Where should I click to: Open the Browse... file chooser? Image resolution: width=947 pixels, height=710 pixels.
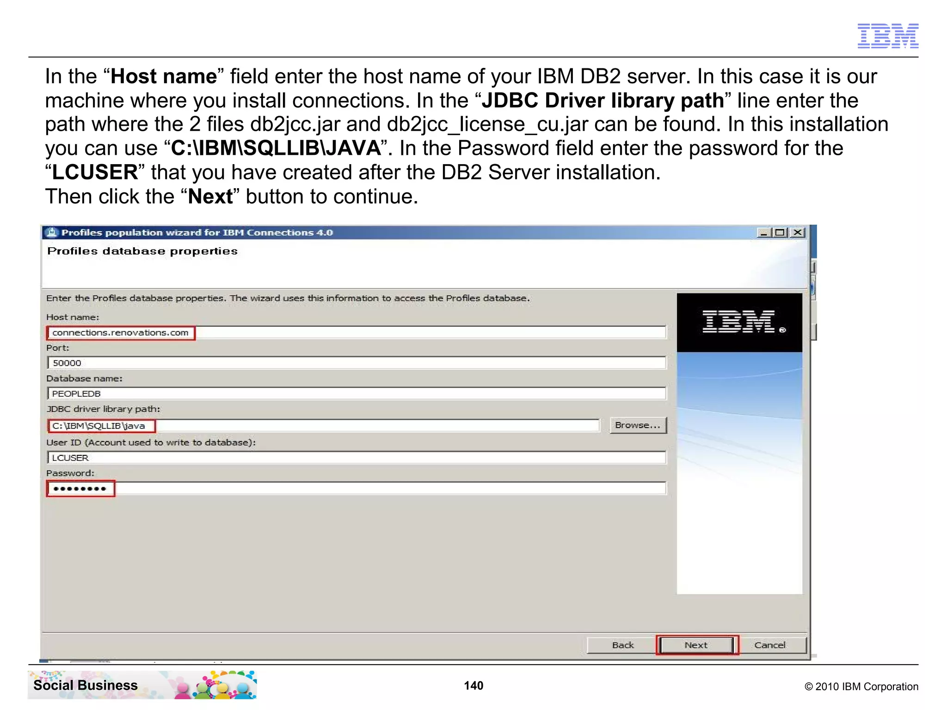click(x=638, y=425)
